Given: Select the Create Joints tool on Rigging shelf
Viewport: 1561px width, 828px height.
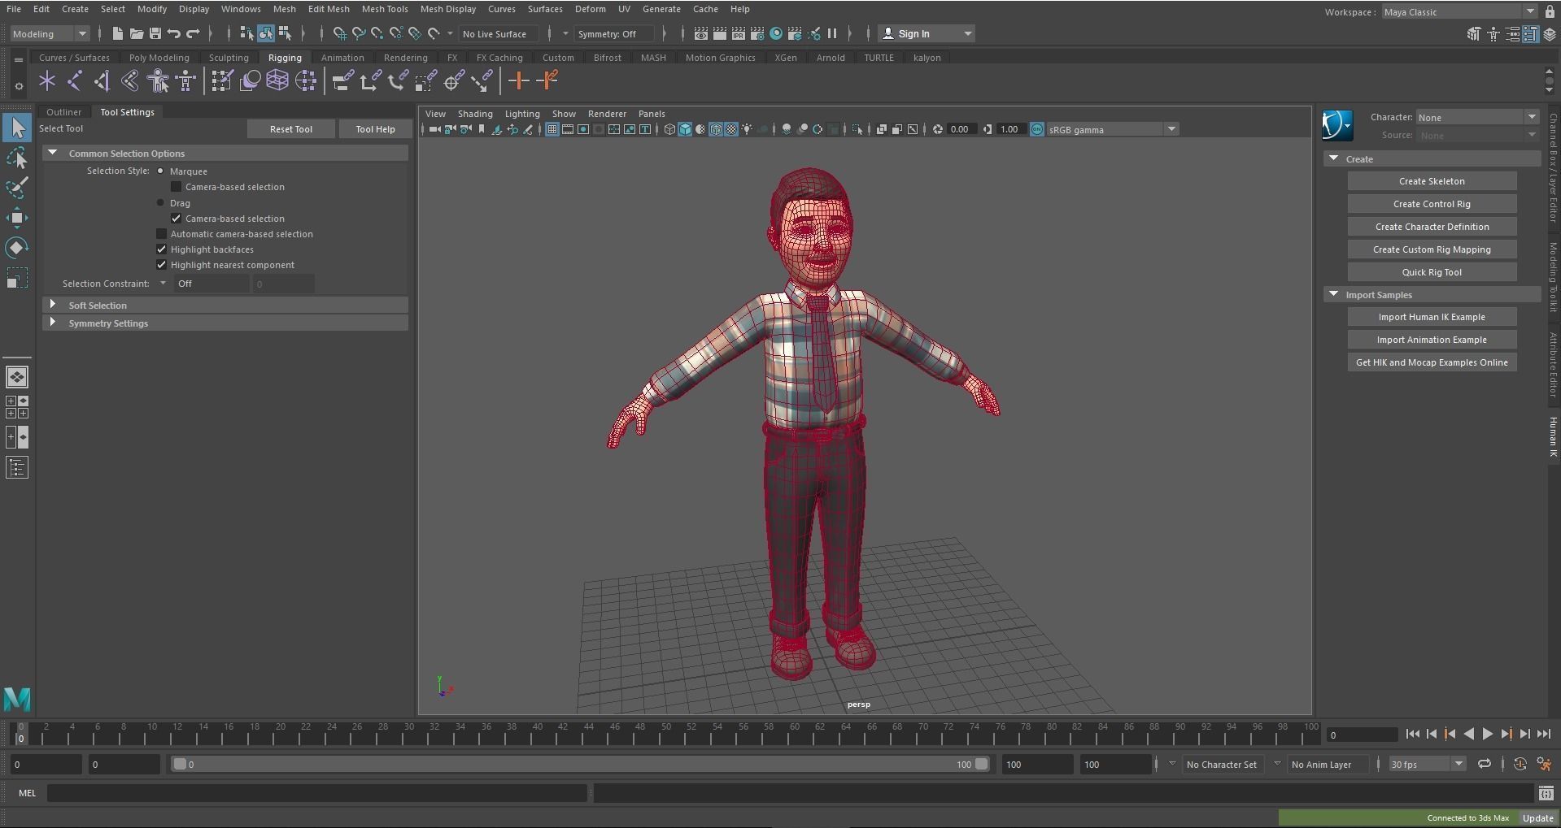Looking at the screenshot, I should pos(74,80).
